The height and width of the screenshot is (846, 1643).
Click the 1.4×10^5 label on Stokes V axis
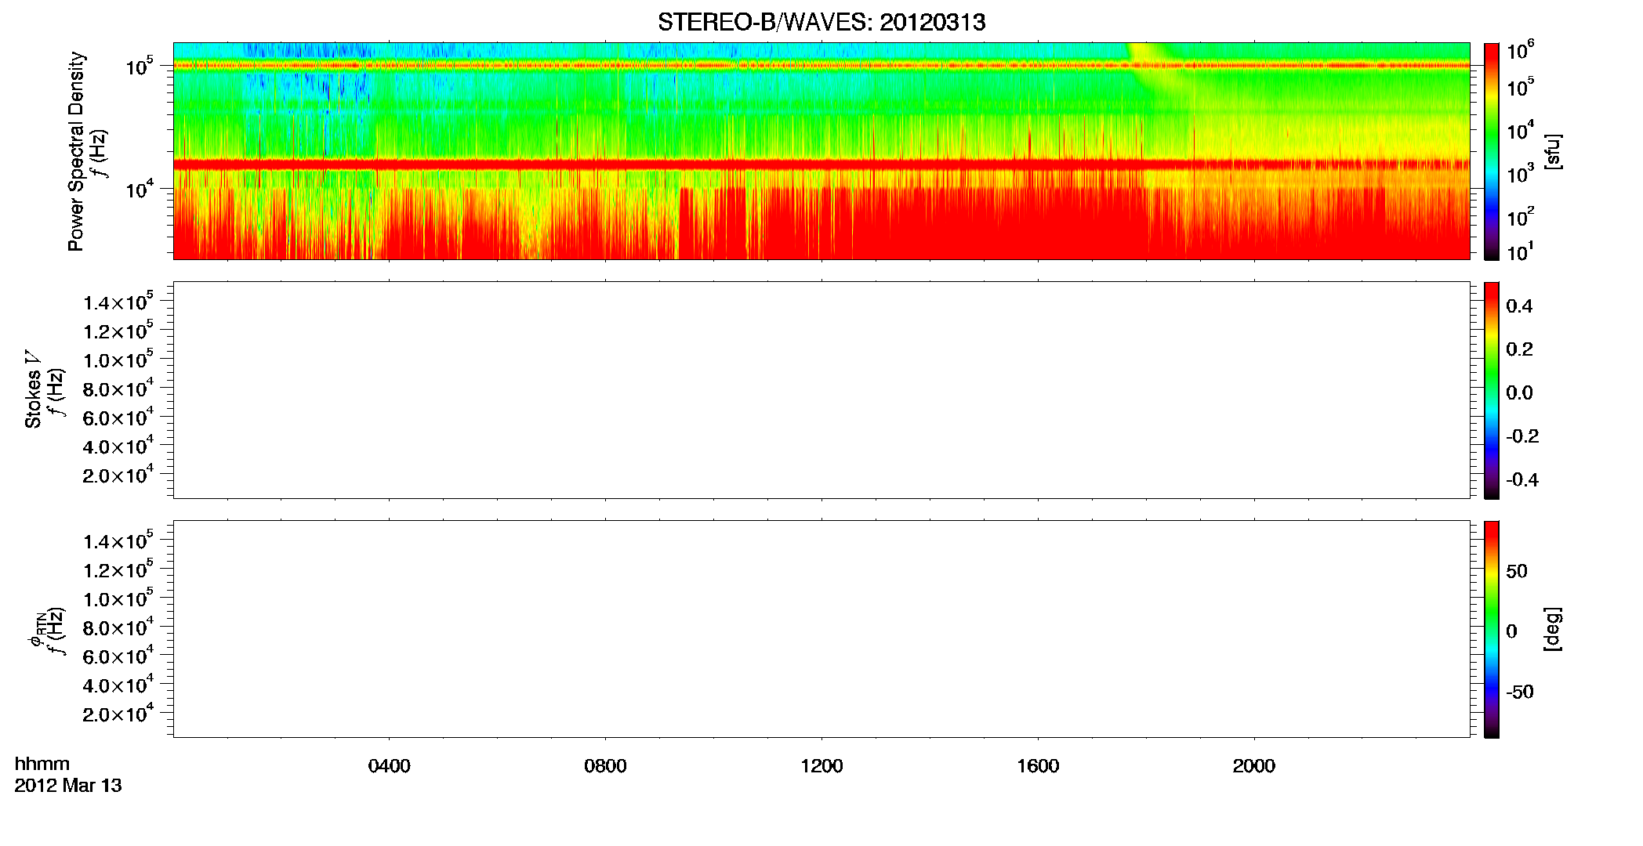[118, 302]
